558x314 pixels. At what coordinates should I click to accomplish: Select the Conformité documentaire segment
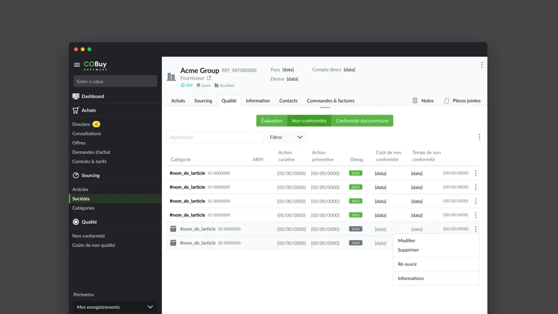click(x=362, y=121)
